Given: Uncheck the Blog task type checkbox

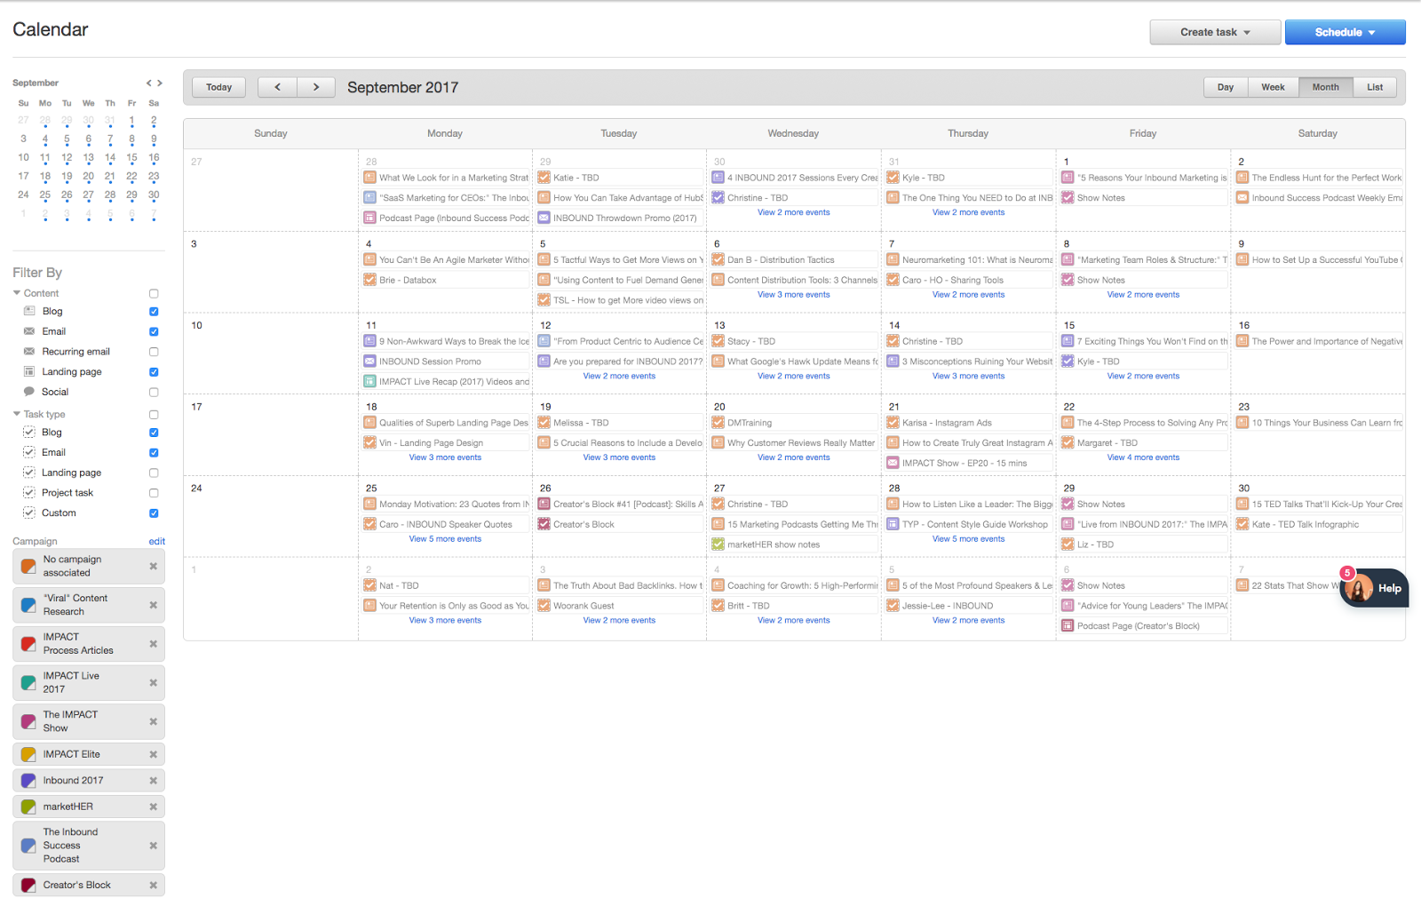Looking at the screenshot, I should [153, 433].
